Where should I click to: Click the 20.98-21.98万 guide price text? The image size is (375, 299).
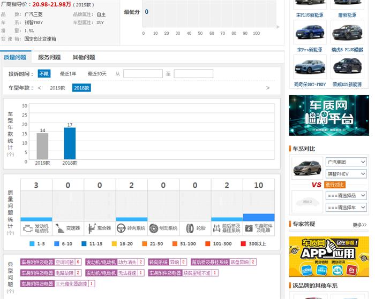(x=51, y=4)
